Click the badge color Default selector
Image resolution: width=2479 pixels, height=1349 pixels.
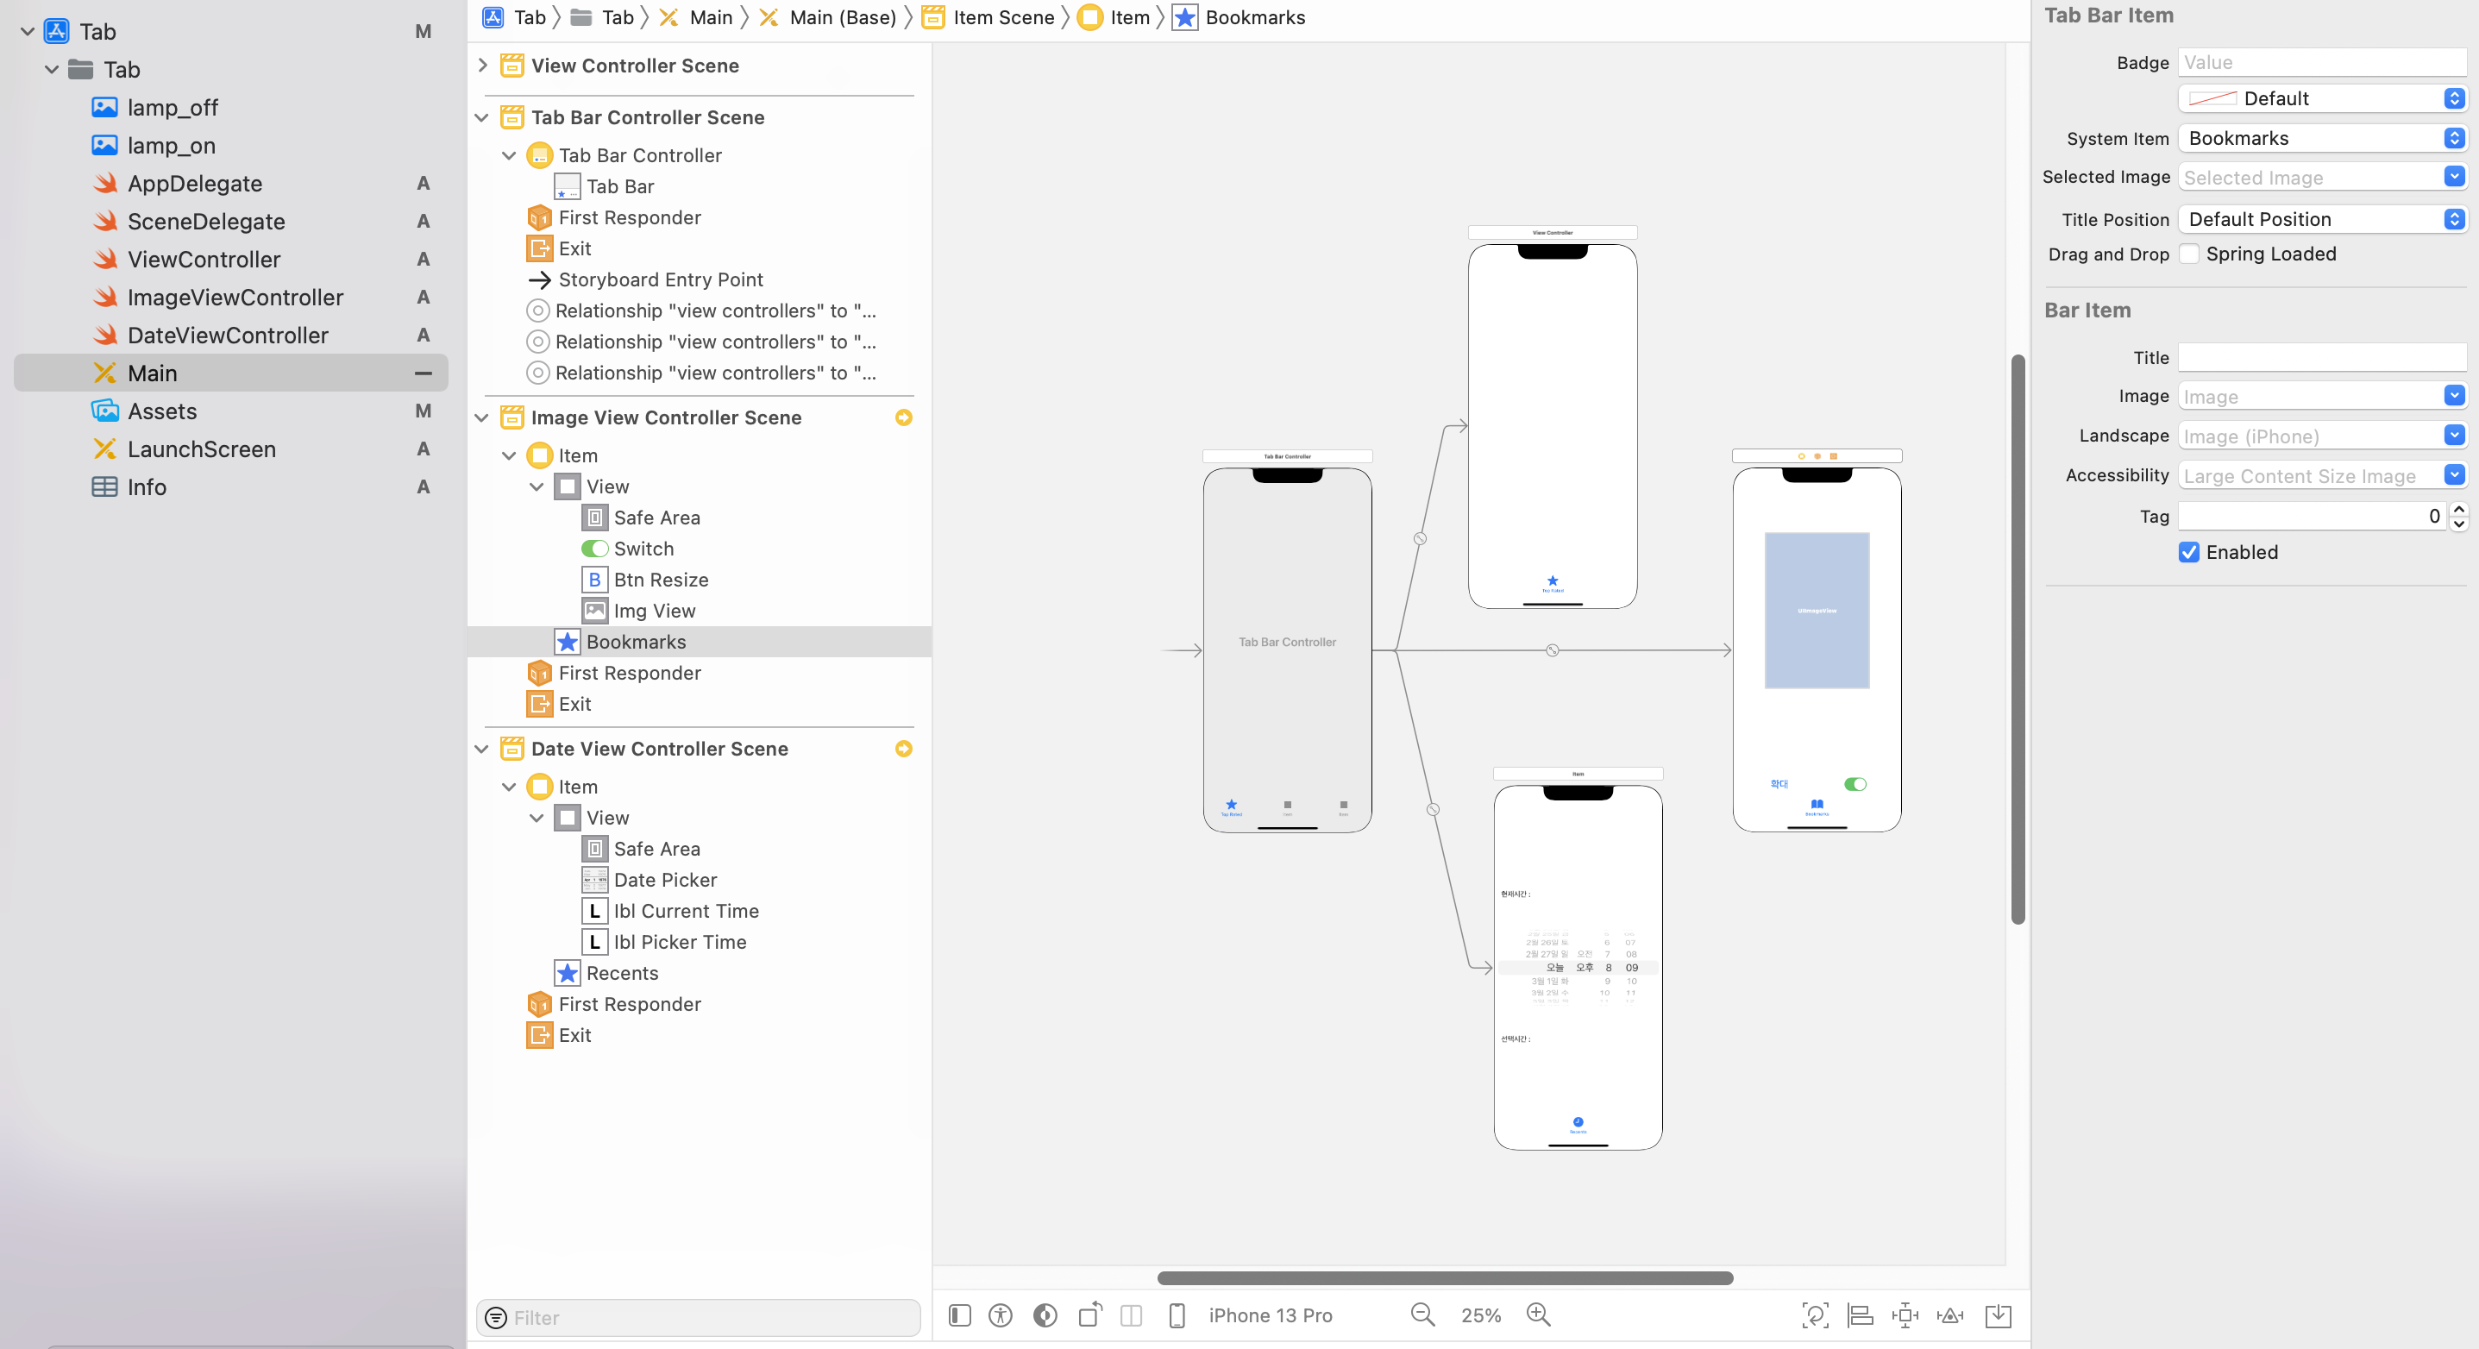click(2320, 99)
